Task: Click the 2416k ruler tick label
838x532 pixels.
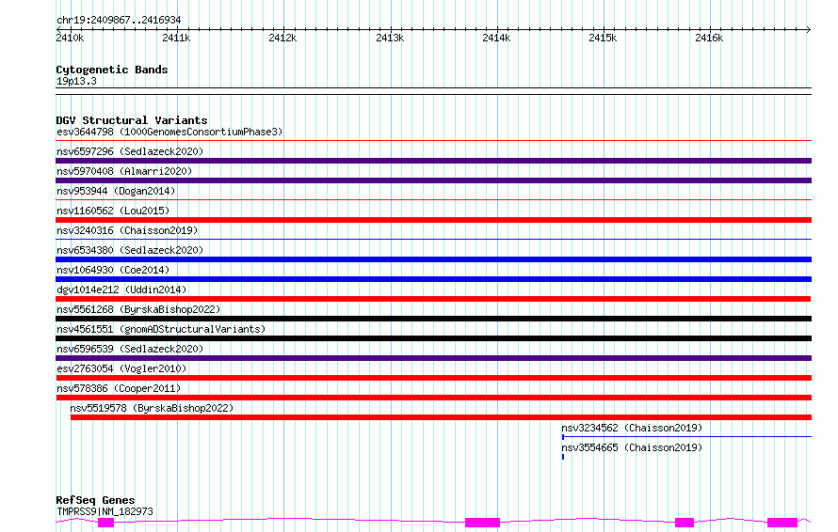Action: coord(709,38)
